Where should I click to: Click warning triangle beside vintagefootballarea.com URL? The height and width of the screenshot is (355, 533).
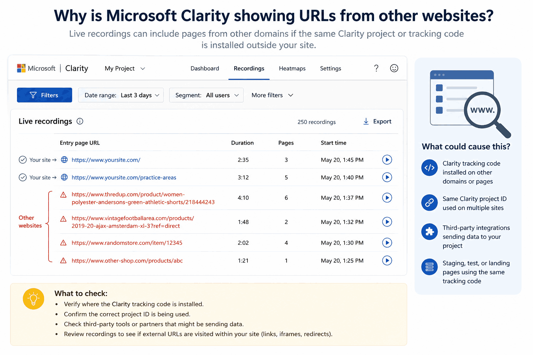coord(64,219)
